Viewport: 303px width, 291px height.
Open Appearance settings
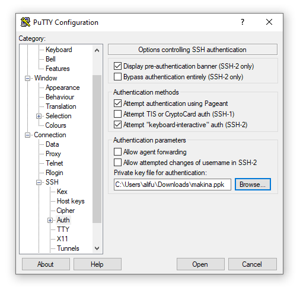click(x=62, y=88)
